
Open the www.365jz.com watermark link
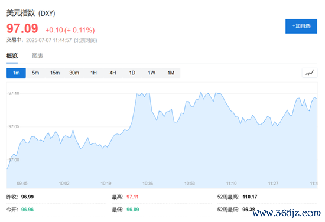click(x=287, y=213)
